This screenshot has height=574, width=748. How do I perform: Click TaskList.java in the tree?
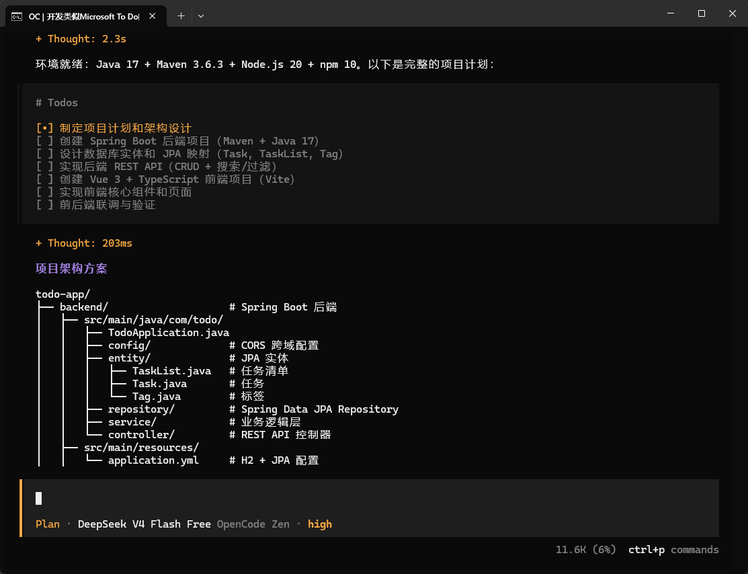coord(172,371)
